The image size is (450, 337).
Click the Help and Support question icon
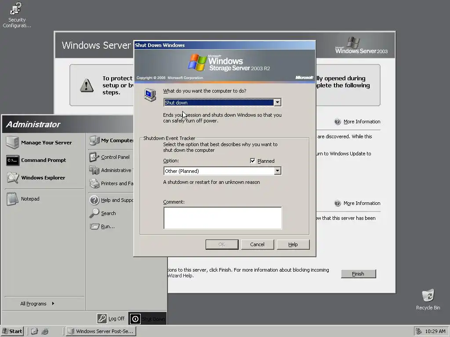tap(94, 200)
